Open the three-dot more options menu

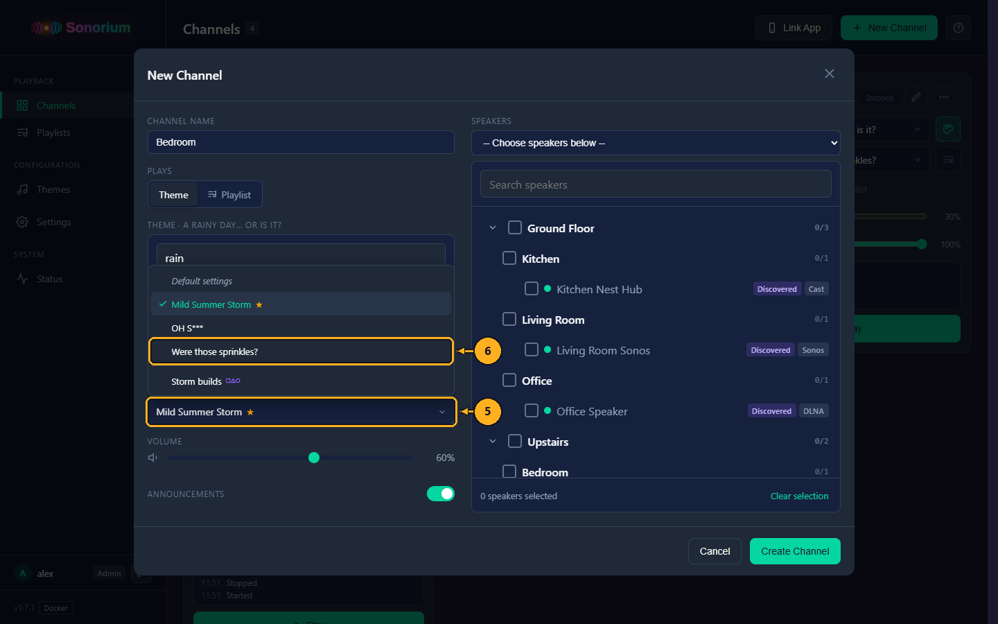click(944, 97)
